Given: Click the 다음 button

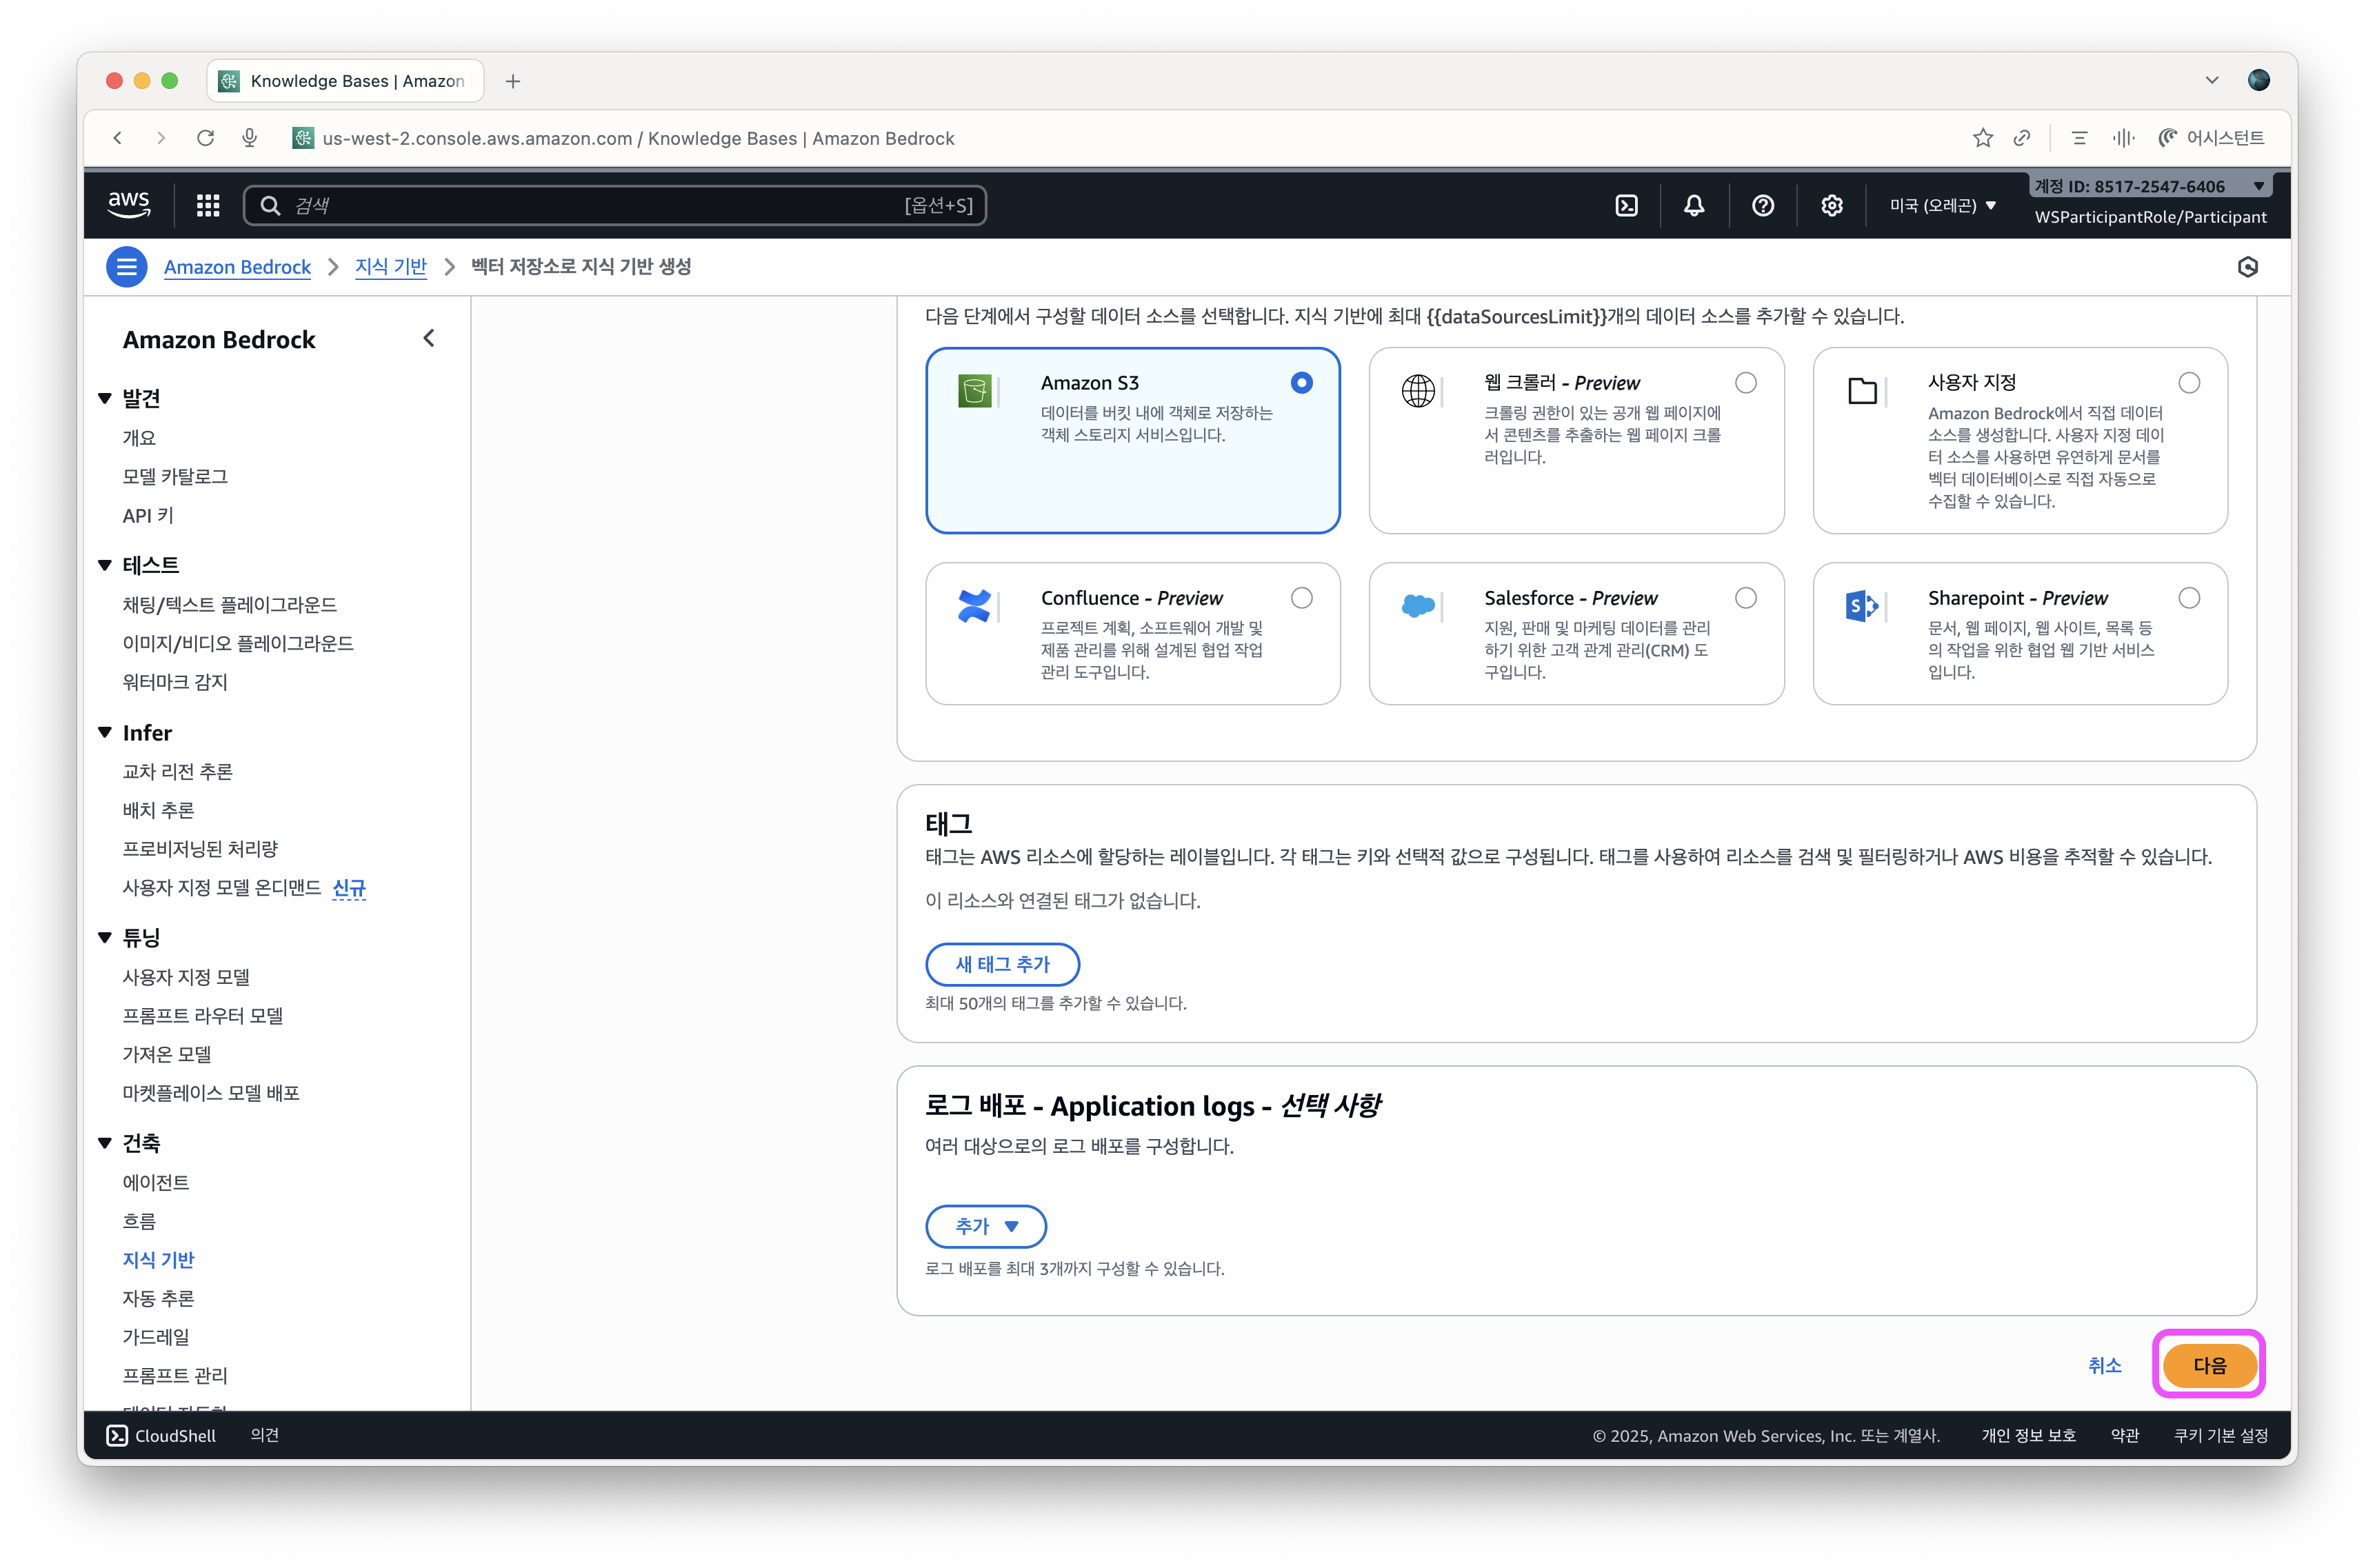Looking at the screenshot, I should pos(2209,1365).
